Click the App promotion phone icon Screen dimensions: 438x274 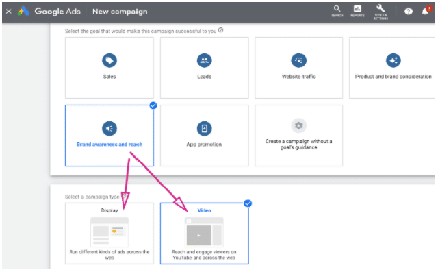click(204, 128)
